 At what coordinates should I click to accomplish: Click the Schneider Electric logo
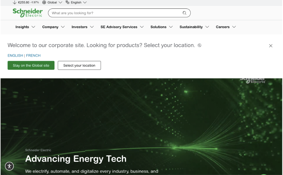pos(27,13)
